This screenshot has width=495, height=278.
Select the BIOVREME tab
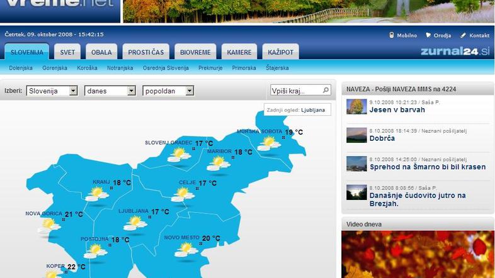point(195,52)
